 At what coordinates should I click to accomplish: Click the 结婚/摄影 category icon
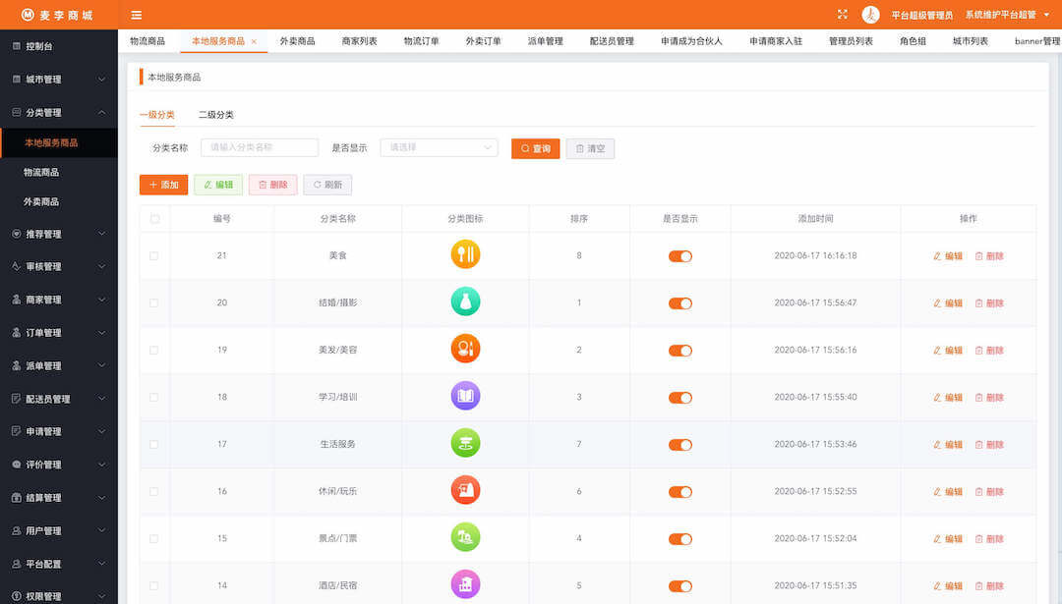pos(465,302)
